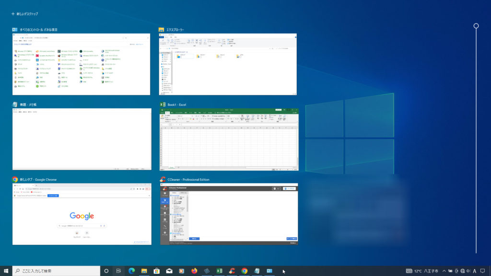491x276 pixels.
Task: Click the Chrome icon in taskbar
Action: (x=245, y=271)
